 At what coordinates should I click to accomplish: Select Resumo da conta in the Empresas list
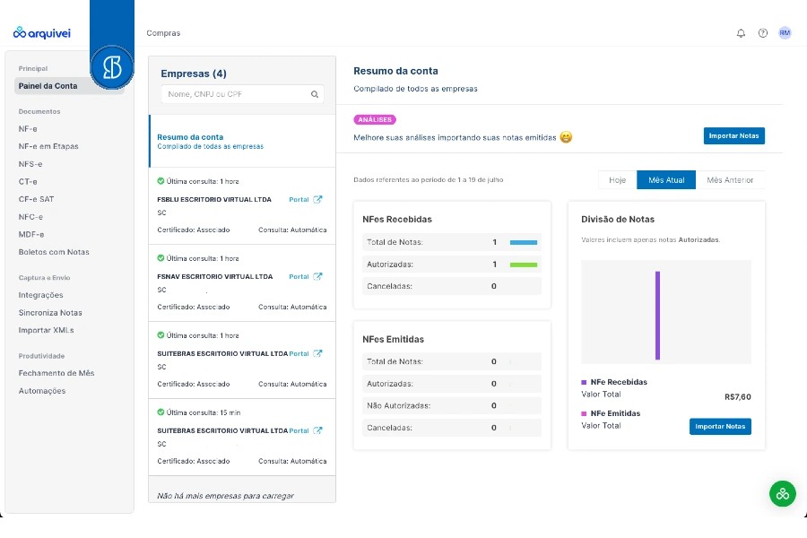coord(242,141)
